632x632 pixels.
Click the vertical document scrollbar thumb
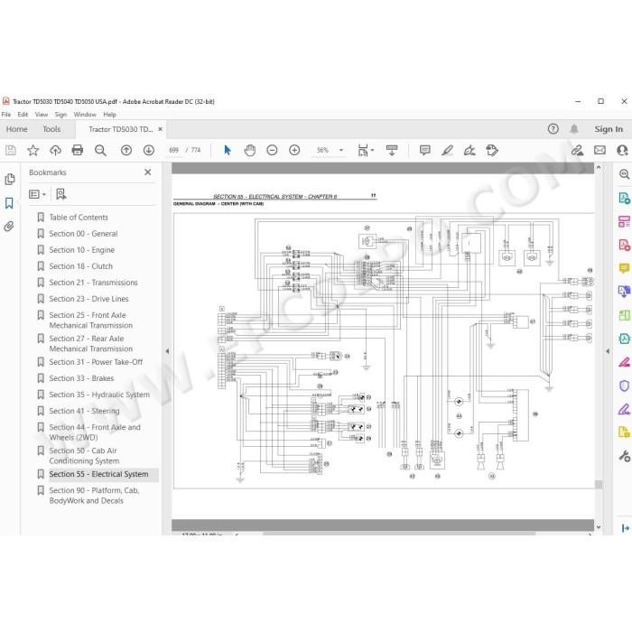[x=599, y=485]
